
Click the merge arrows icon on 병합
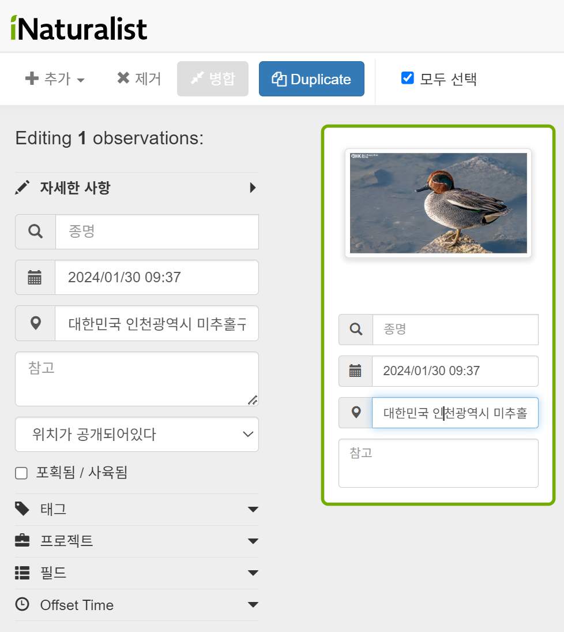(x=197, y=78)
